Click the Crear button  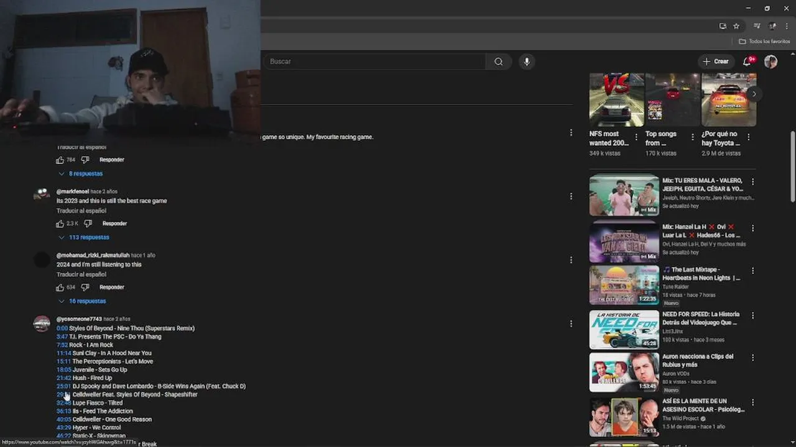point(716,61)
